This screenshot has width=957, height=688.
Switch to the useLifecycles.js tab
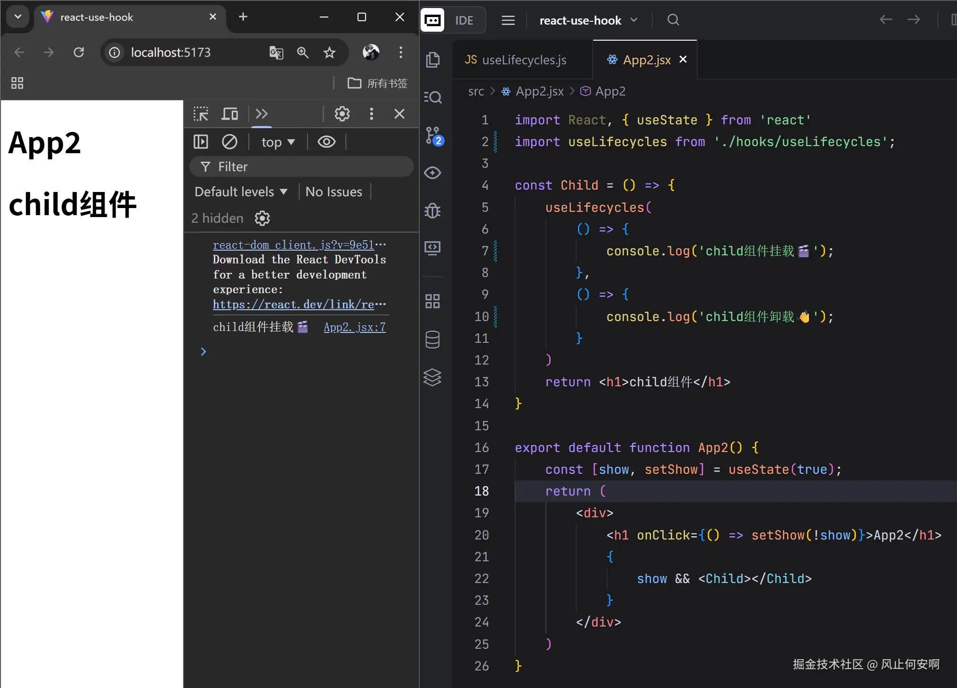click(516, 60)
